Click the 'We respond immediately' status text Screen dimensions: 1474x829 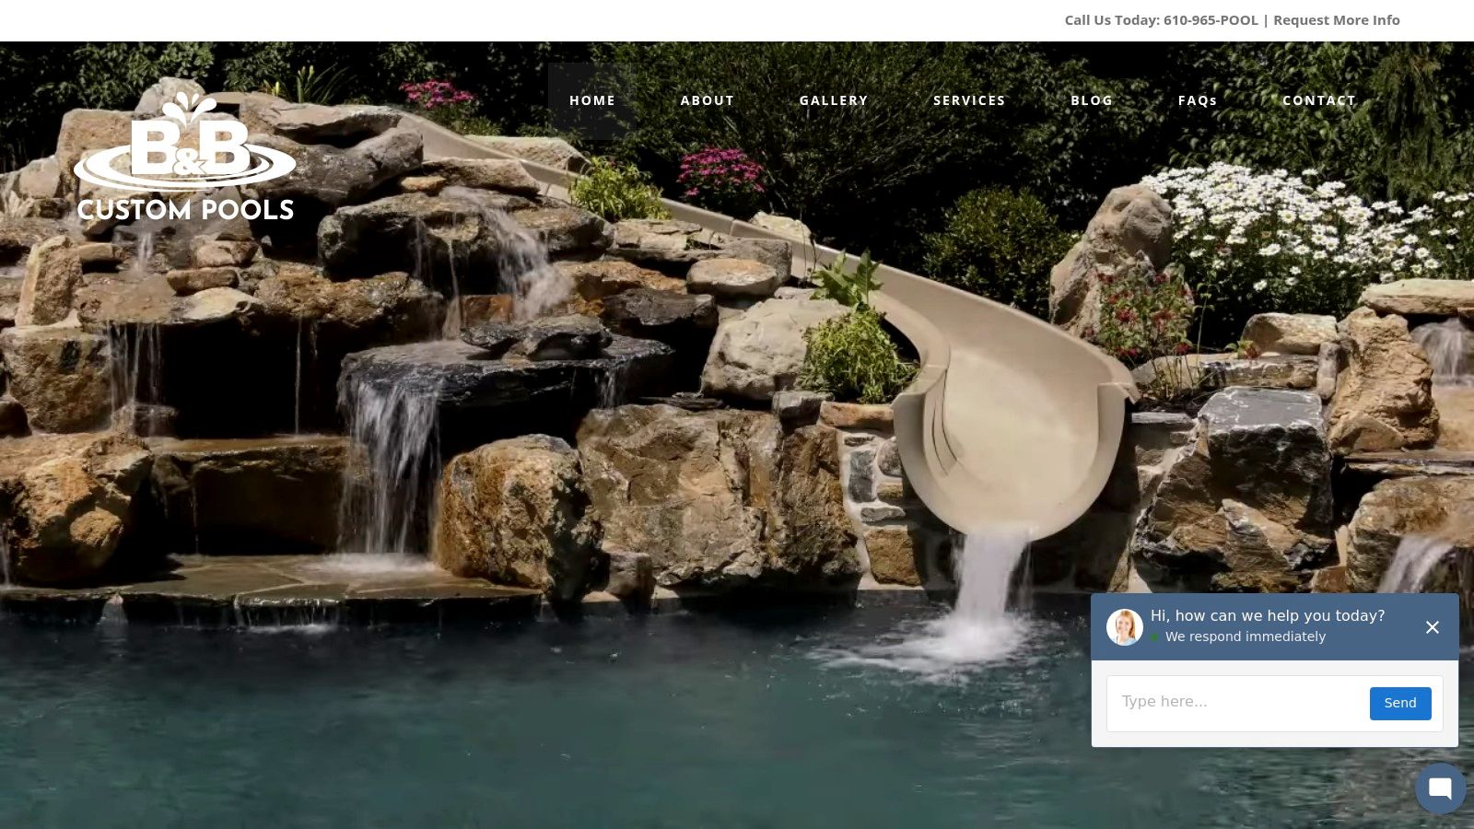pyautogui.click(x=1245, y=636)
